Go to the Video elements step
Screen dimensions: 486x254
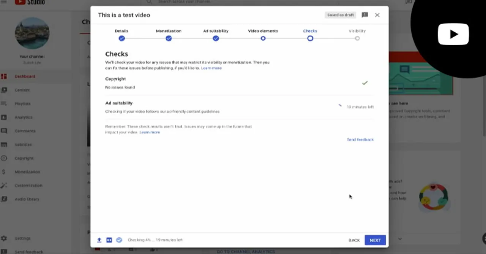(x=263, y=35)
